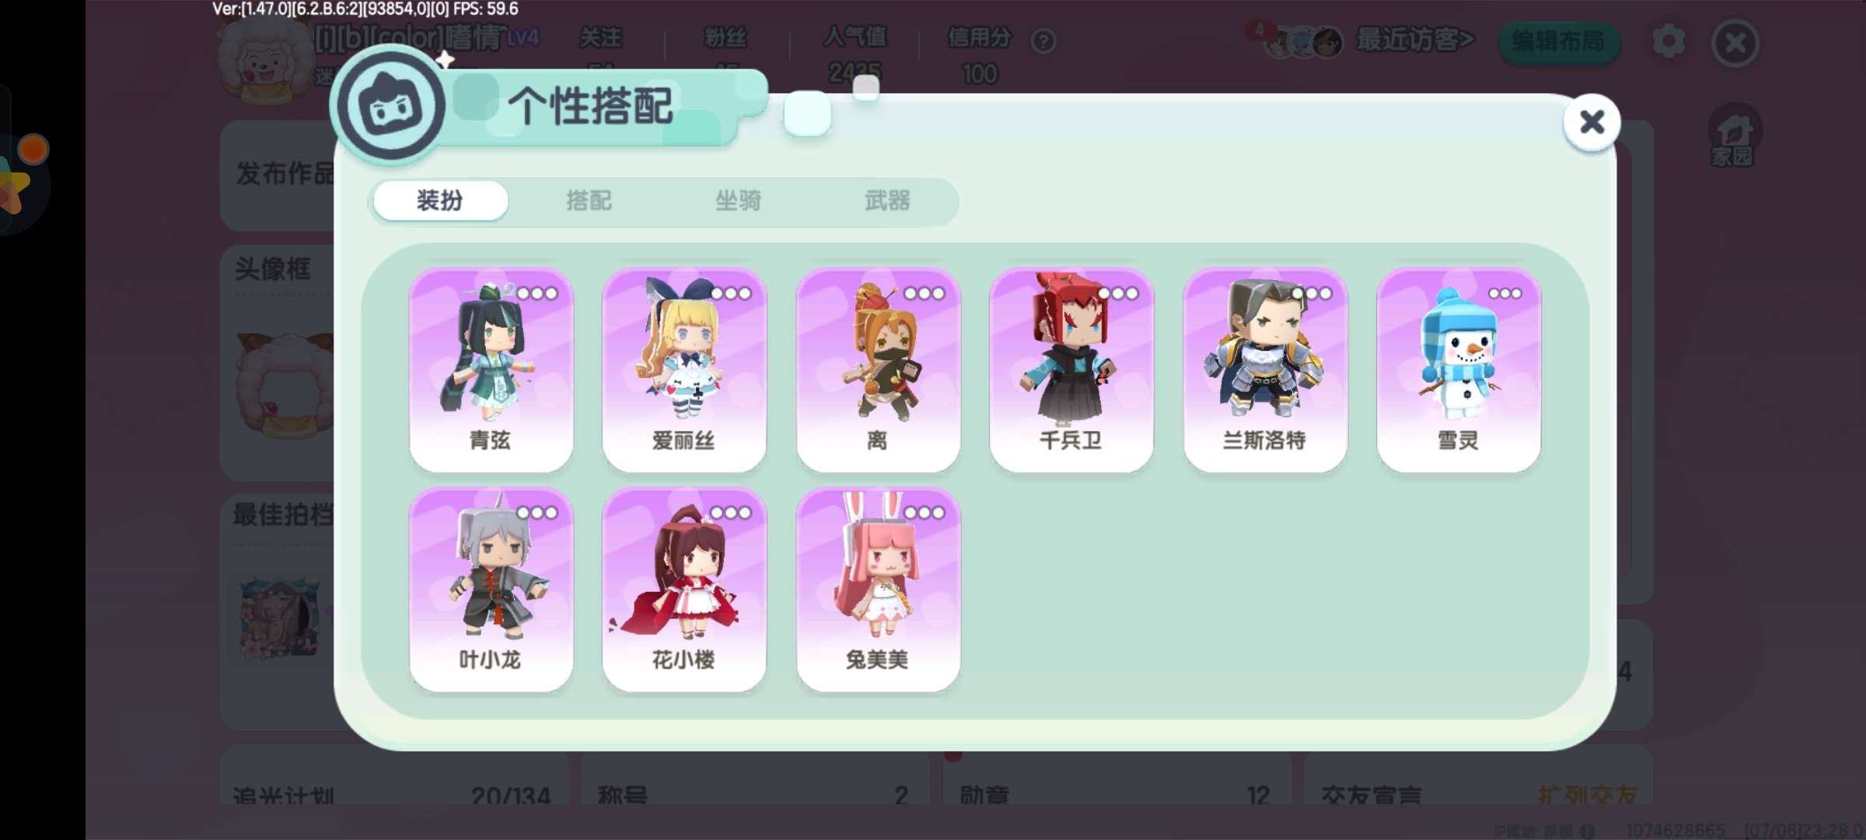Click the 个性搭配 avatar face icon
This screenshot has height=840, width=1866.
392,107
